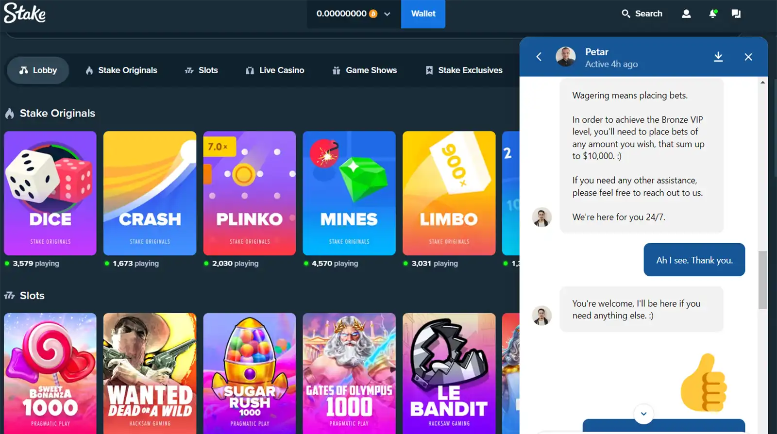Click Petar's avatar in chat header
Viewport: 777px width, 434px height.
click(x=566, y=57)
